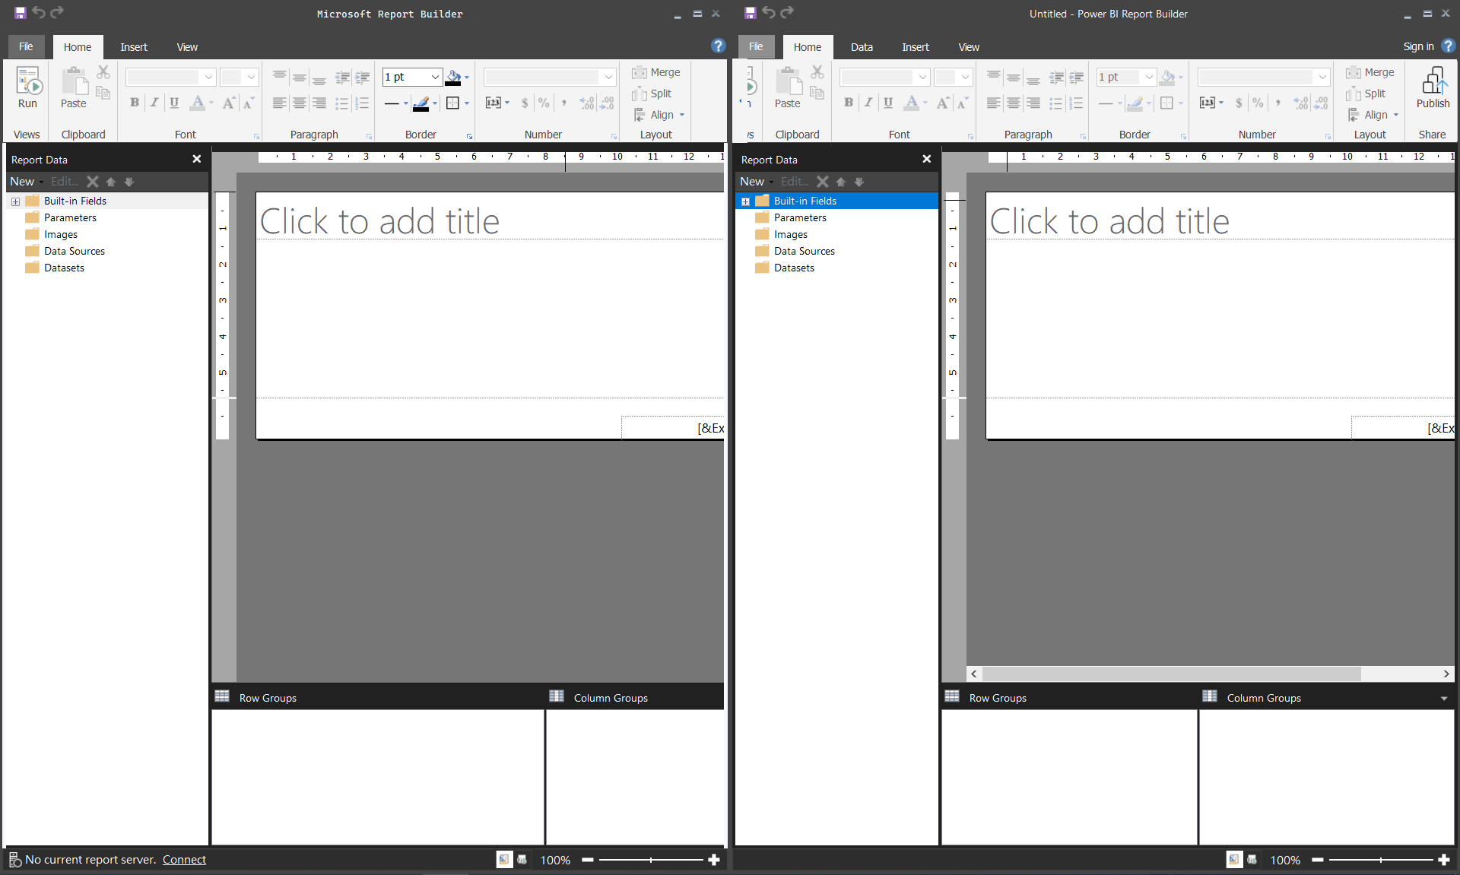
Task: Toggle bold text formatting
Action: coord(135,103)
